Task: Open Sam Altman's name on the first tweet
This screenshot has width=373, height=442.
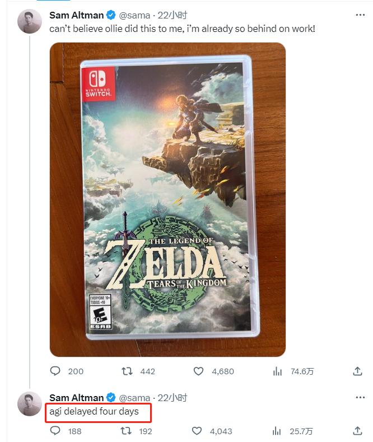Action: [77, 15]
